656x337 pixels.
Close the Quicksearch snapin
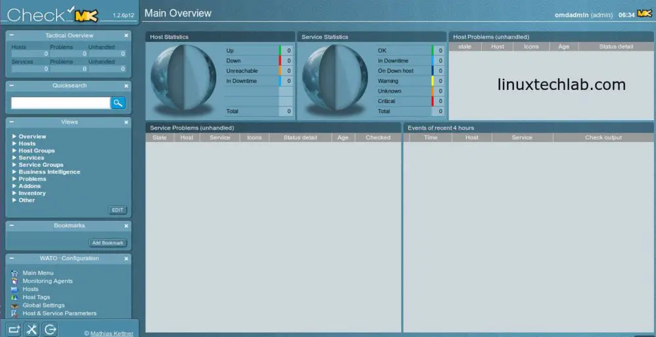click(x=126, y=85)
